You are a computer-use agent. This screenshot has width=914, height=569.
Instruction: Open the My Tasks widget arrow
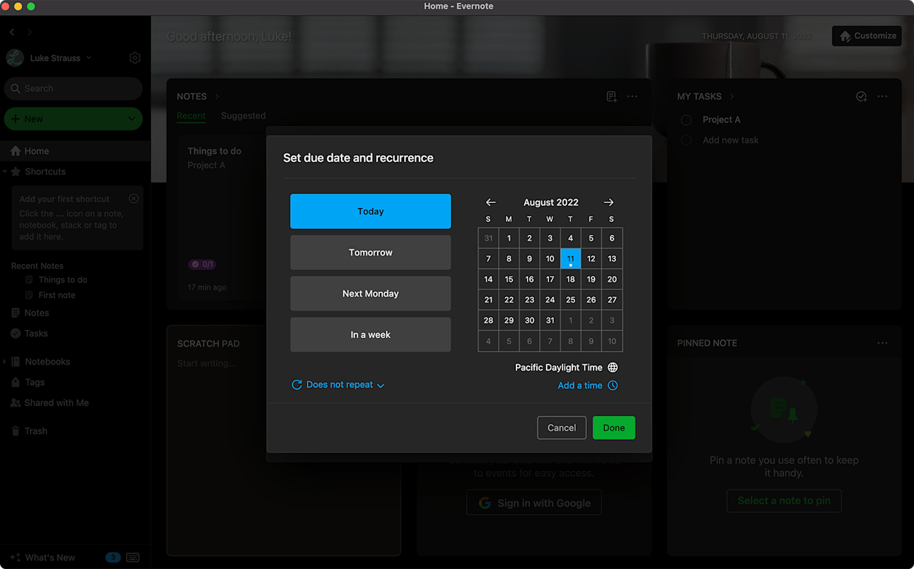coord(732,97)
